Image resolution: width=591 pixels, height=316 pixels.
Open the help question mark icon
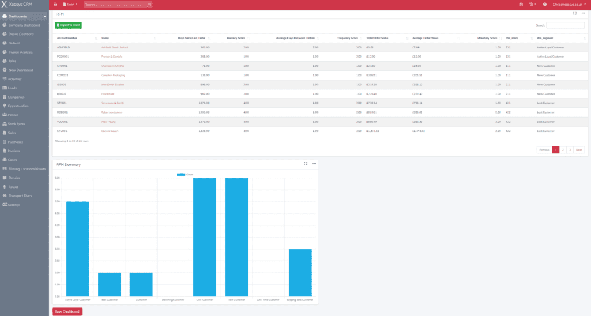coord(545,5)
